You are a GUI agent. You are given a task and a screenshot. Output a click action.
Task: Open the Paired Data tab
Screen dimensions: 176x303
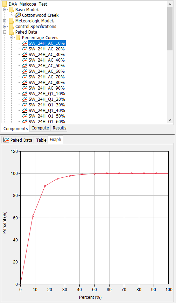(18, 140)
